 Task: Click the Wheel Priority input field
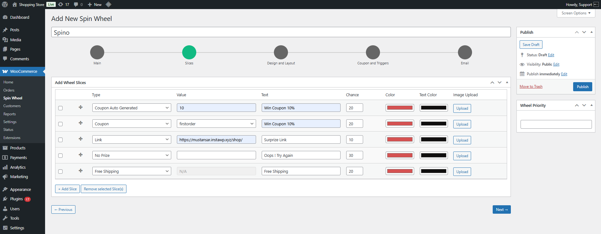pos(556,124)
